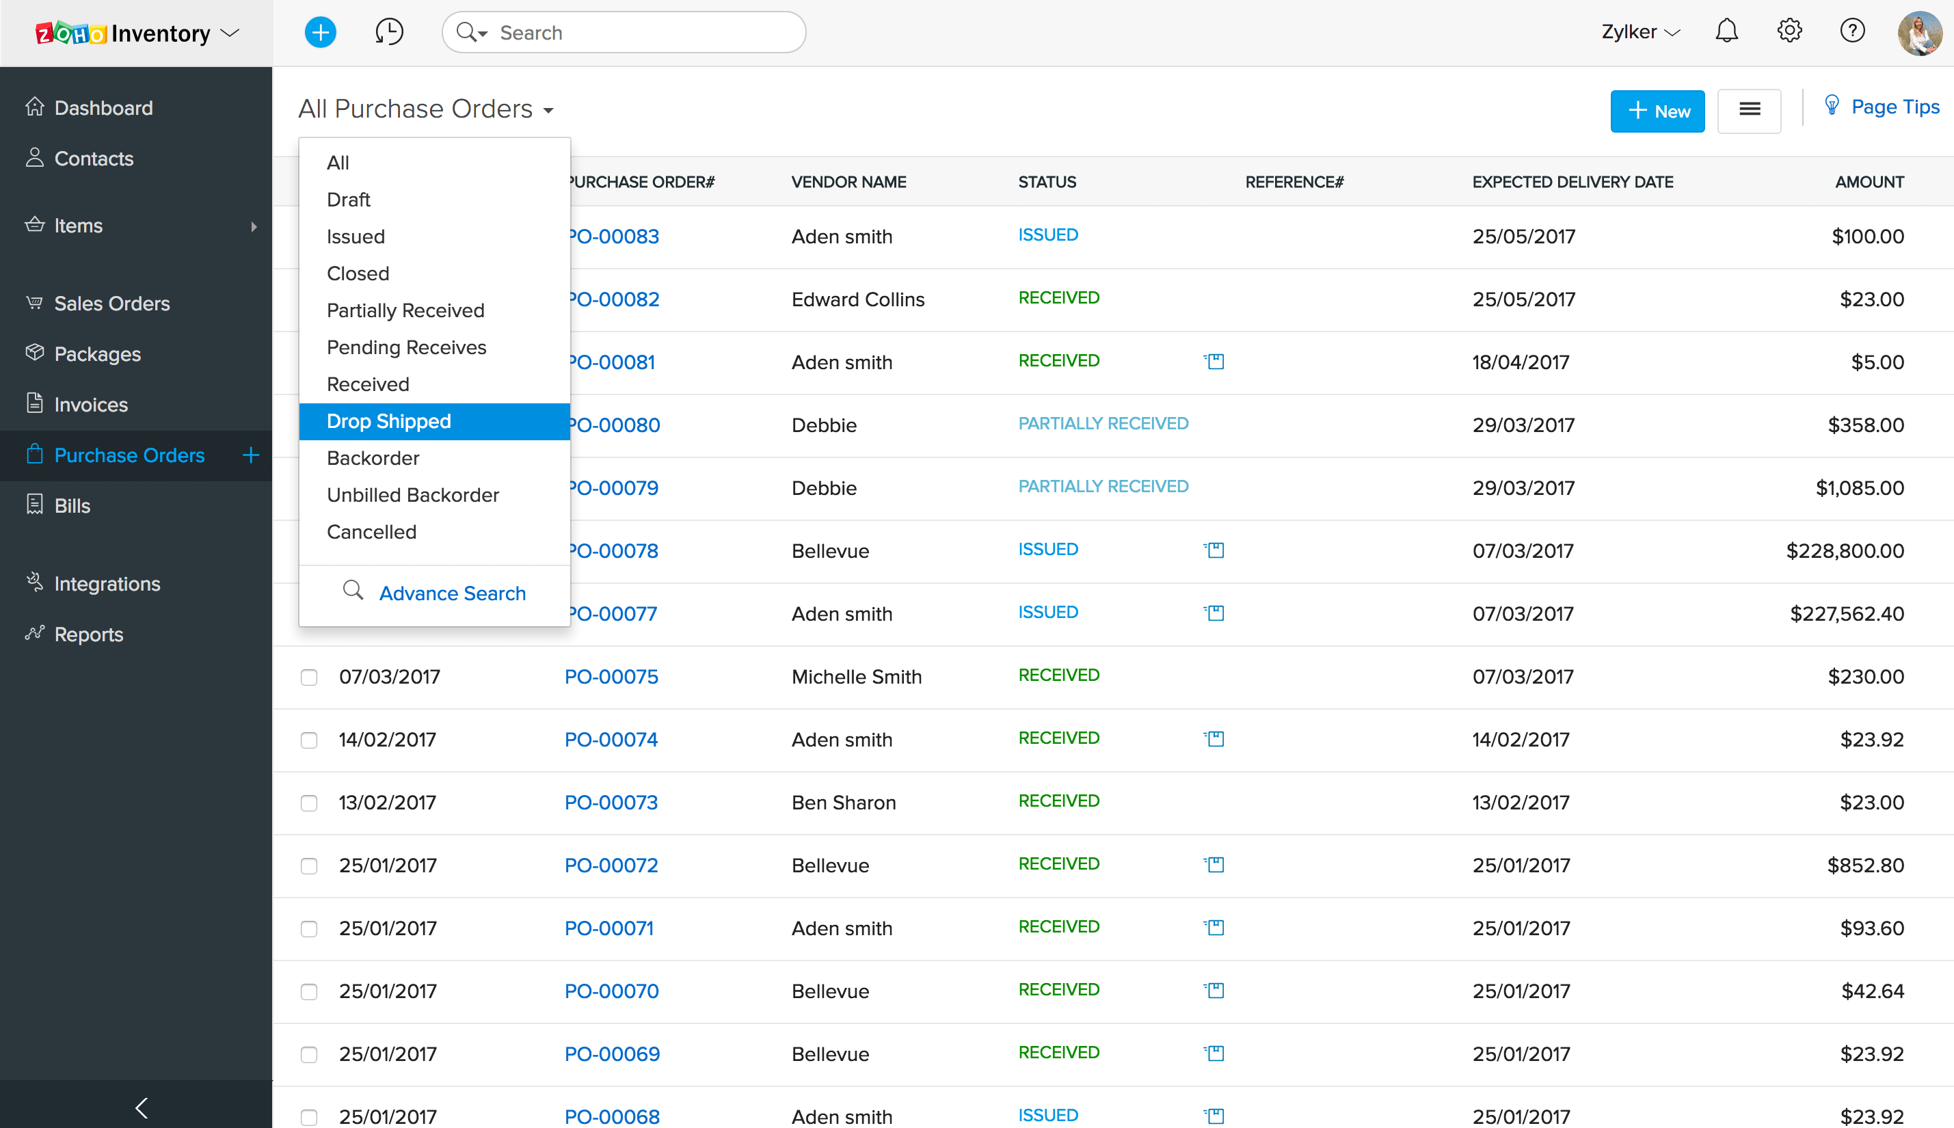Open Advance Search link
1954x1128 pixels.
coord(452,593)
